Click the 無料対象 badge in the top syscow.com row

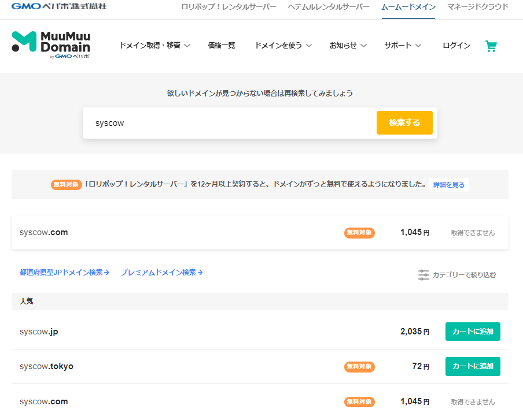pos(359,233)
